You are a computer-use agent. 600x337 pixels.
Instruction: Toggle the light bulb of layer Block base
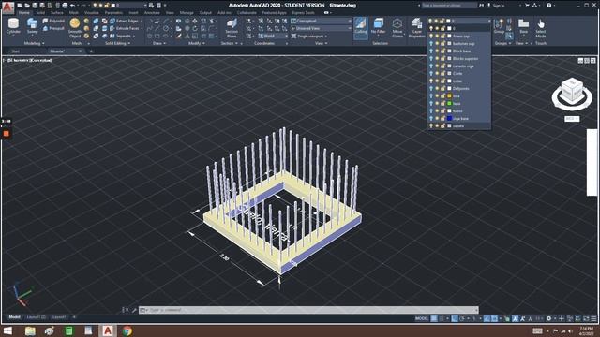coord(431,51)
